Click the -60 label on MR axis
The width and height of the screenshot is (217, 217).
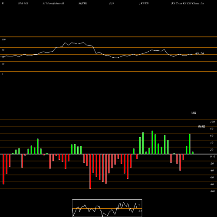point(212,178)
